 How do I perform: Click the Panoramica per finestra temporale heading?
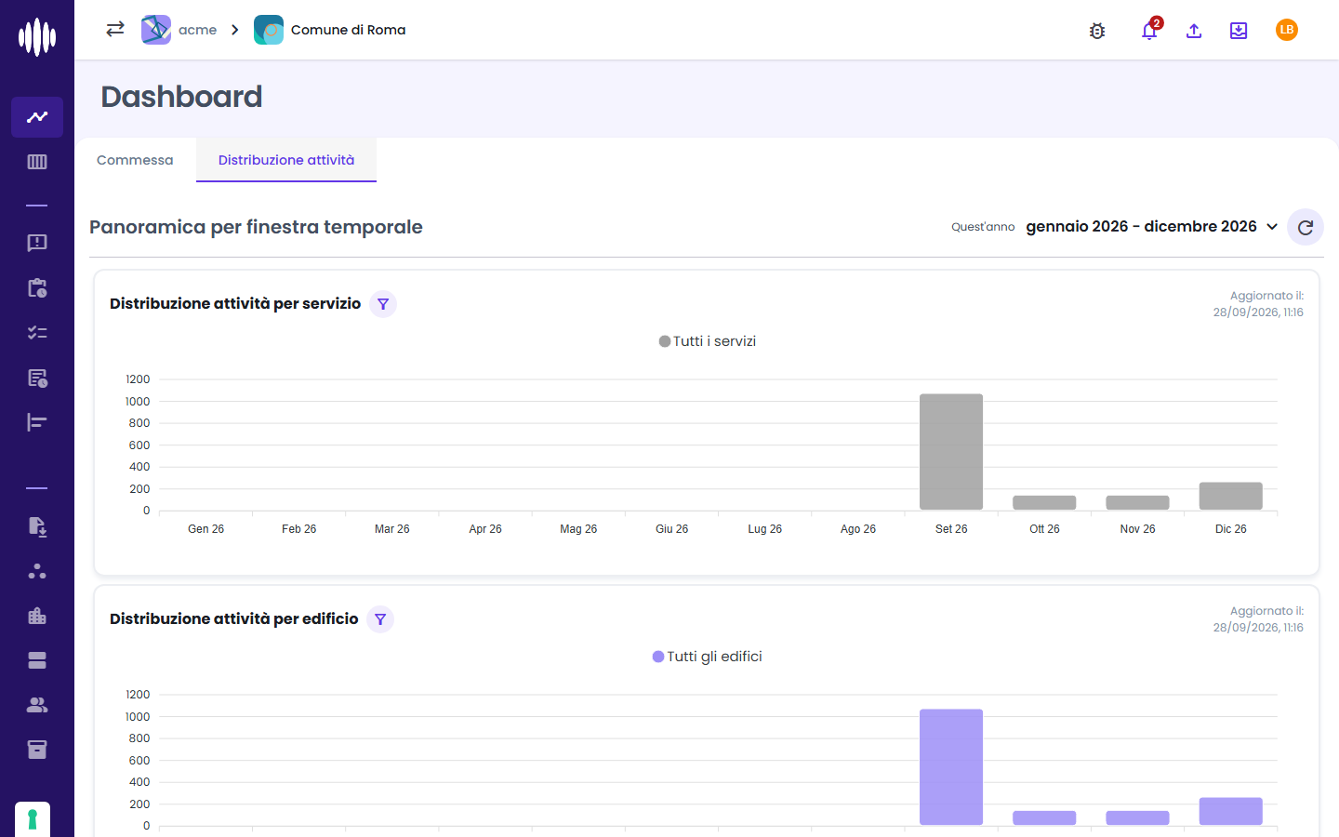pos(256,227)
